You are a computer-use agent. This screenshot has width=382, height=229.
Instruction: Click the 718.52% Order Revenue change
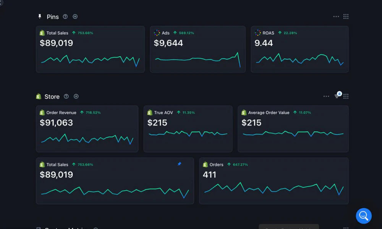coord(91,113)
